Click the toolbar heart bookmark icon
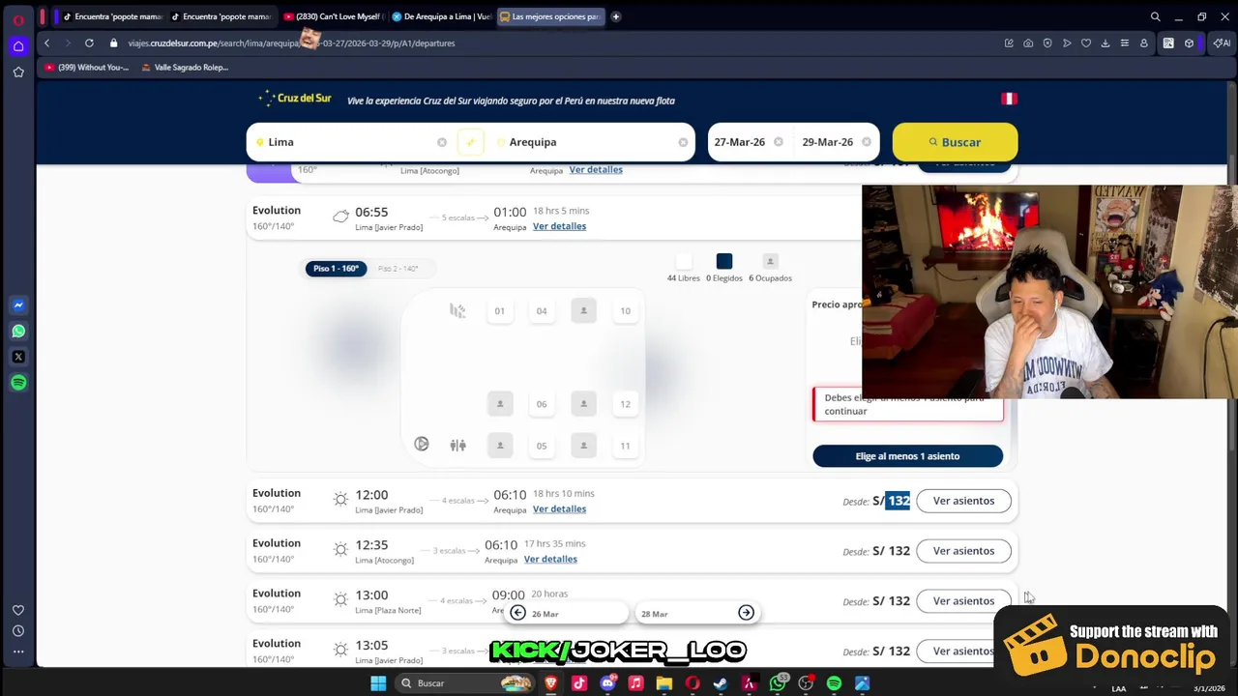 tap(1086, 43)
